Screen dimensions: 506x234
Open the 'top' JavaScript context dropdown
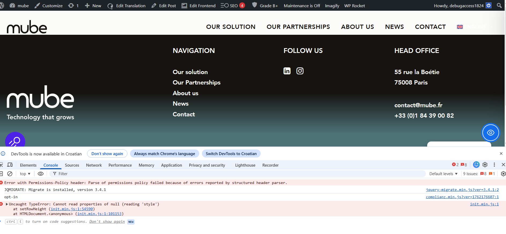pyautogui.click(x=25, y=174)
